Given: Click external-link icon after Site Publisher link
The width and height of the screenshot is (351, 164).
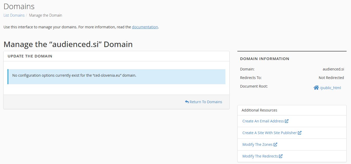Looking at the screenshot, I should (x=300, y=133).
